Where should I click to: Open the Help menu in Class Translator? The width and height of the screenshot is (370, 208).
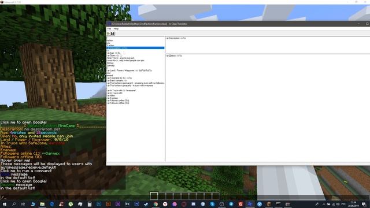click(x=116, y=29)
